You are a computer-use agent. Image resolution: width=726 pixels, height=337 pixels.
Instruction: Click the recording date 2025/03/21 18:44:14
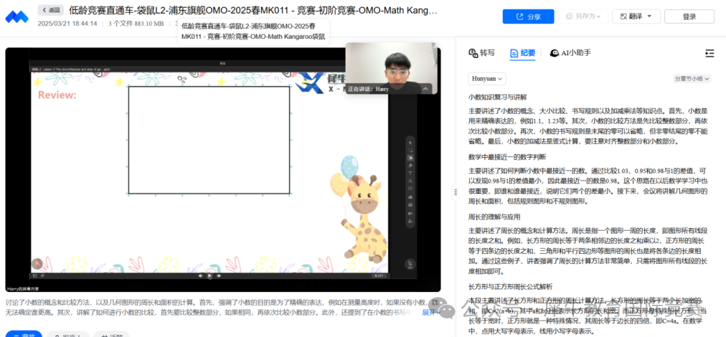point(67,23)
